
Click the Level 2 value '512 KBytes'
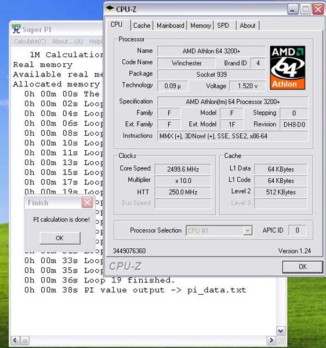(281, 192)
